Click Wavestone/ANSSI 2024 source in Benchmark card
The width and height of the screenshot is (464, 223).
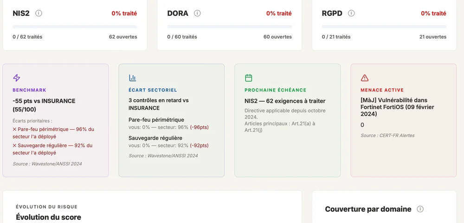pyautogui.click(x=47, y=164)
